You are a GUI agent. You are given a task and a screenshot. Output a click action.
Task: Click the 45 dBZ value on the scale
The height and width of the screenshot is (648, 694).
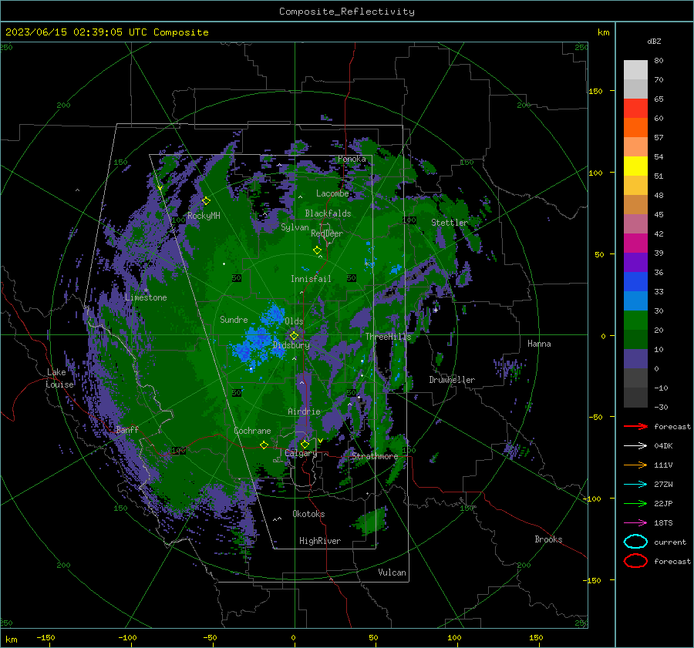tap(659, 214)
